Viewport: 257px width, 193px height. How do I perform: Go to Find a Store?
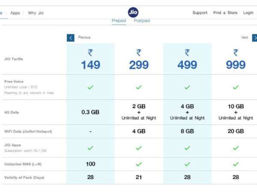pyautogui.click(x=226, y=13)
